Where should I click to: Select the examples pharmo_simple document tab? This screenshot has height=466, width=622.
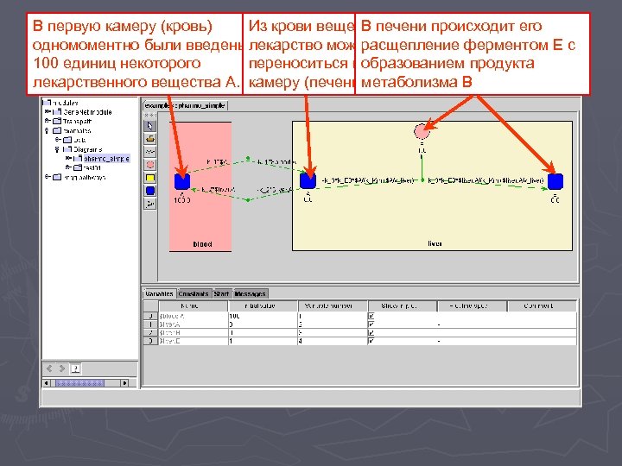point(185,105)
